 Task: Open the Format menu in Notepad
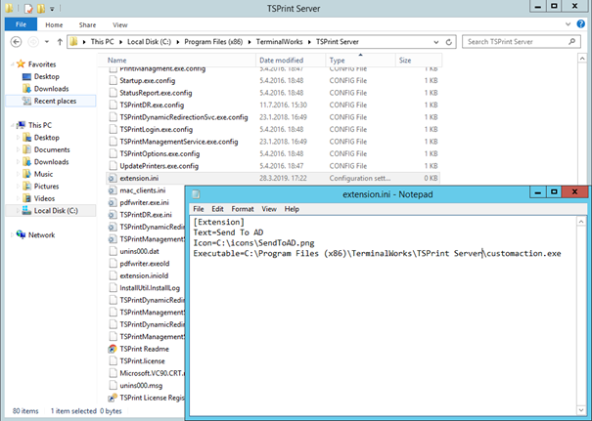[242, 209]
